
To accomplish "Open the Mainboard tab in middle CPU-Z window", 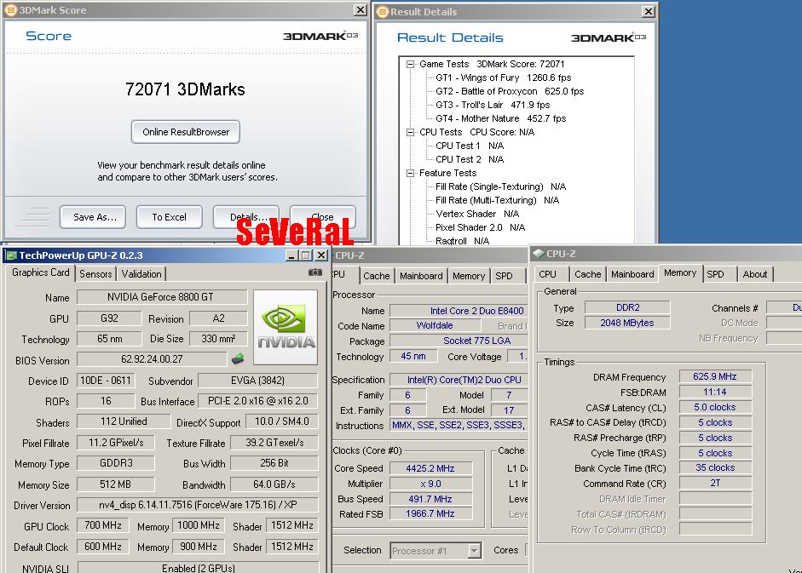I will [421, 276].
